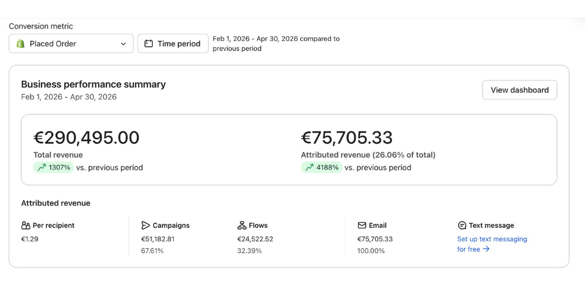The width and height of the screenshot is (585, 292).
Task: Open Set up text messaging for free link
Action: coord(492,244)
